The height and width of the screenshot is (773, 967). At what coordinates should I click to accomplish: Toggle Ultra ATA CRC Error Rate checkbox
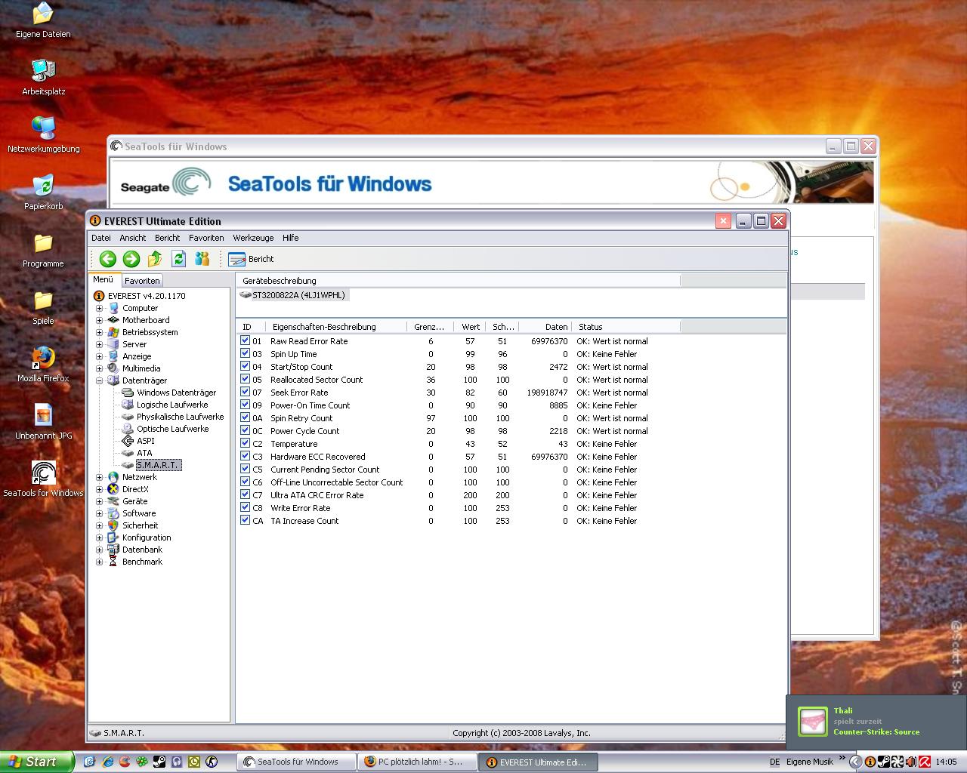[245, 494]
